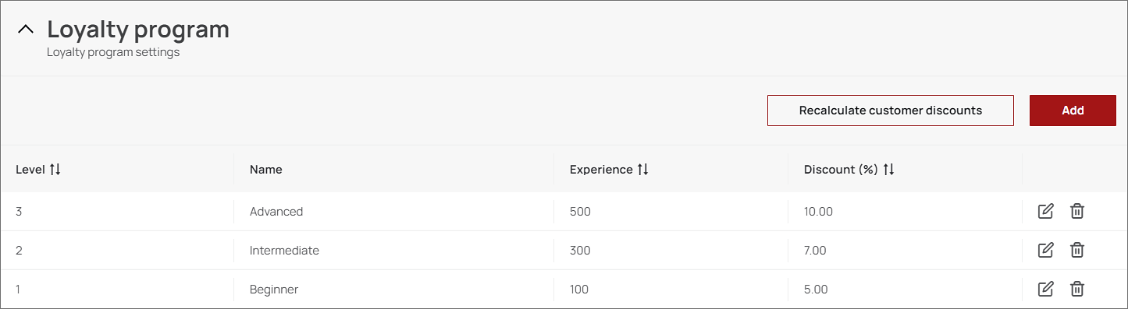Select the Intermediate name cell
The height and width of the screenshot is (309, 1128).
tap(284, 251)
